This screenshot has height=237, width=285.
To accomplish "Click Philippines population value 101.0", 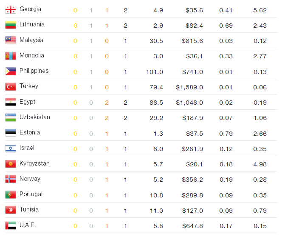I will [154, 72].
